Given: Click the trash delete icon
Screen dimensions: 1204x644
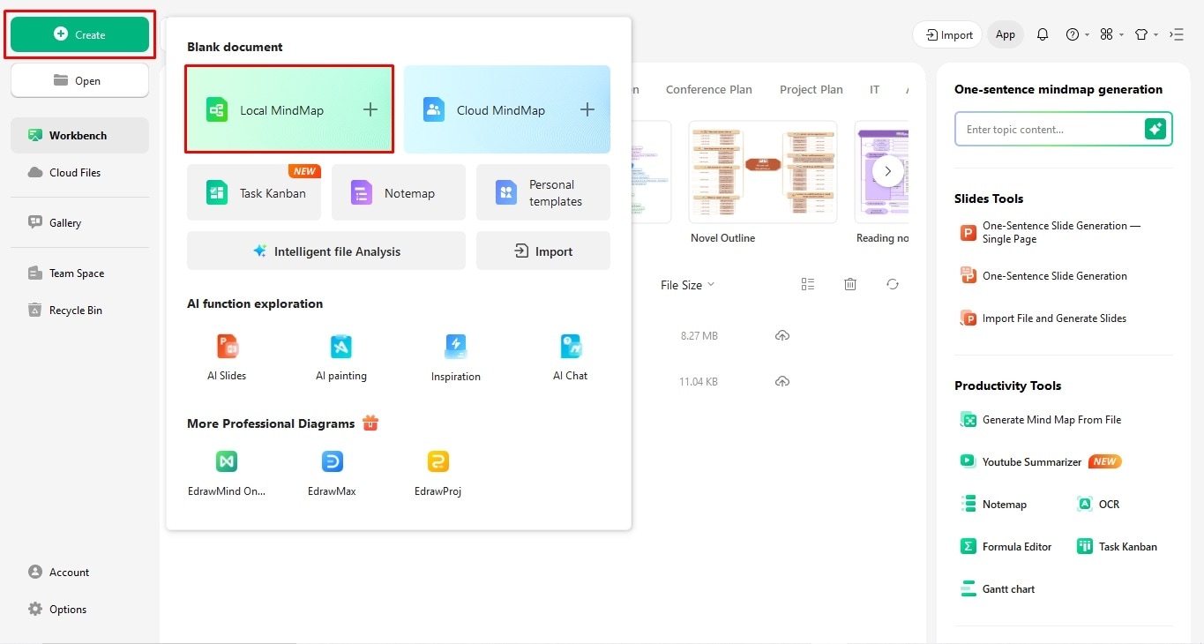Looking at the screenshot, I should 850,284.
